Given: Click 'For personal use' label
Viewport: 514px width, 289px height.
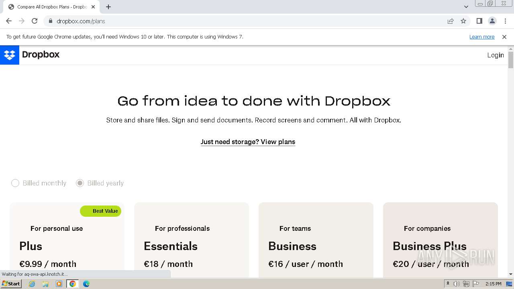Looking at the screenshot, I should 57,228.
